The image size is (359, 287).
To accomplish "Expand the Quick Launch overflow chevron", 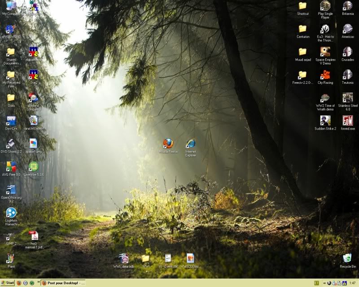I will pyautogui.click(x=38, y=282).
